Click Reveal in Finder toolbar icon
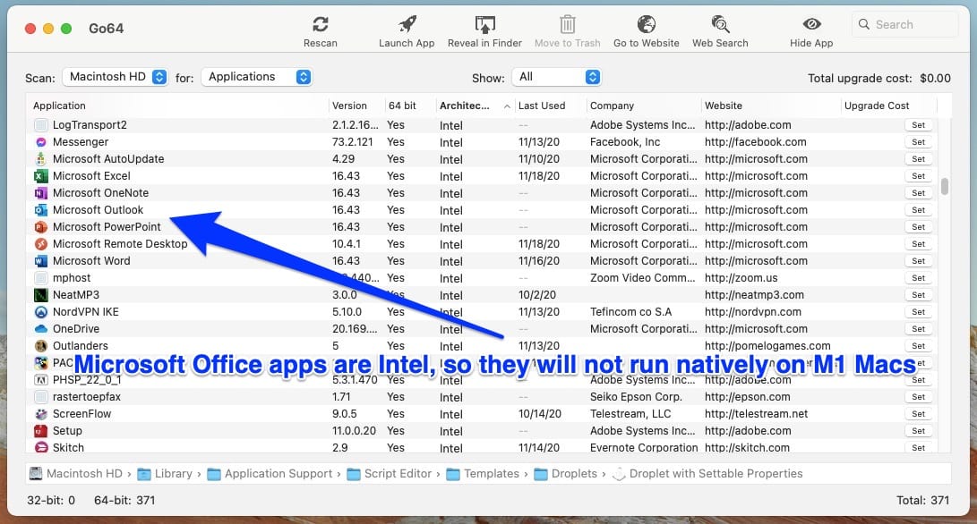 click(x=484, y=25)
